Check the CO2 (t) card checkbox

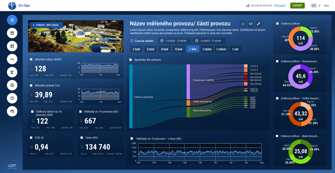pos(31,138)
